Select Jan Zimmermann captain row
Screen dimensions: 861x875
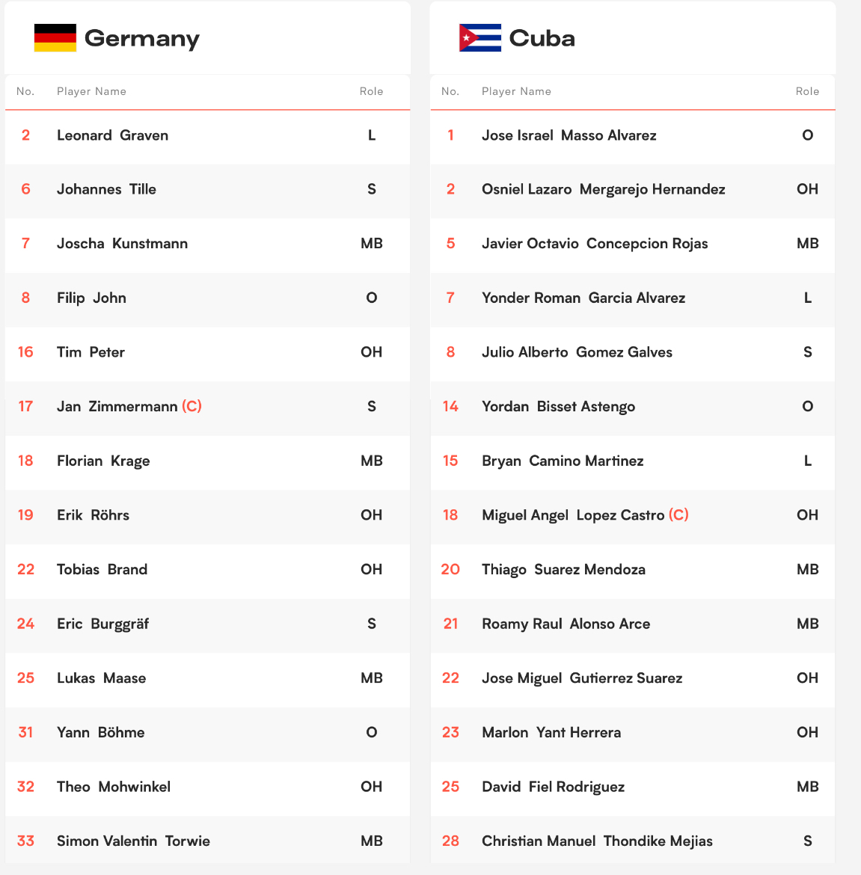pos(207,406)
